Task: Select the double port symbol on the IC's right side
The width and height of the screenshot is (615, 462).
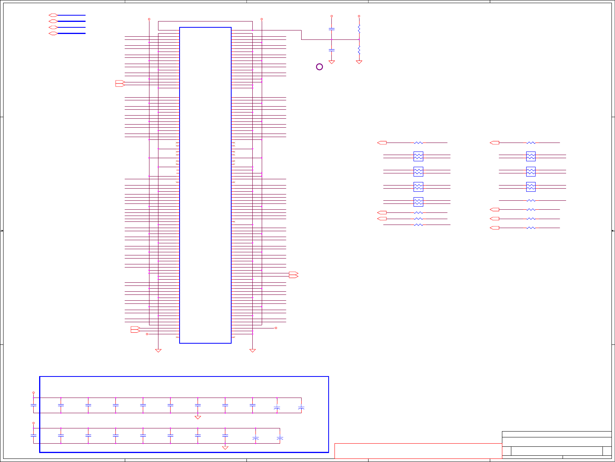Action: point(293,275)
